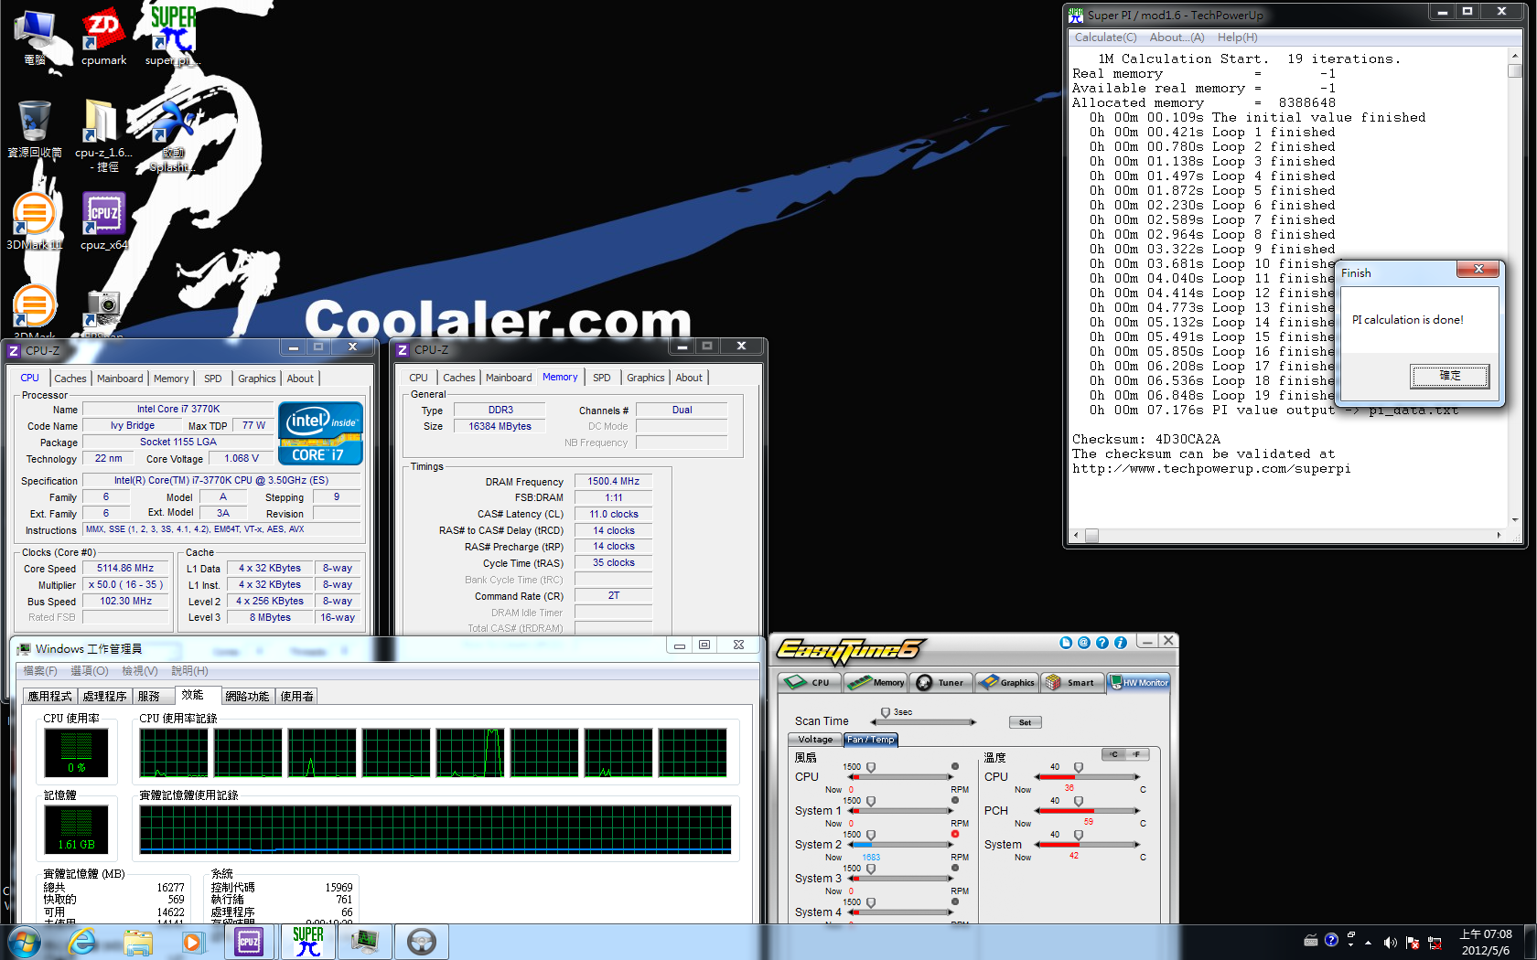Open the 3DMark 11 desktop shortcut

click(x=35, y=221)
